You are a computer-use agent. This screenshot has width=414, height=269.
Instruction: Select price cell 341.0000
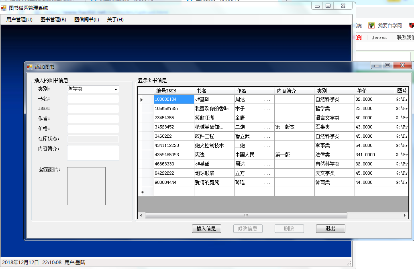pos(375,155)
